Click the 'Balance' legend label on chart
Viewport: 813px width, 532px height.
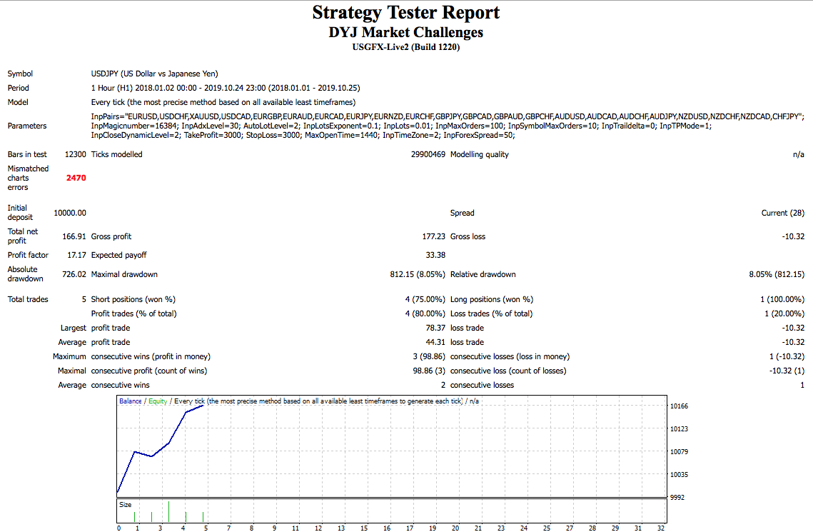click(x=130, y=401)
